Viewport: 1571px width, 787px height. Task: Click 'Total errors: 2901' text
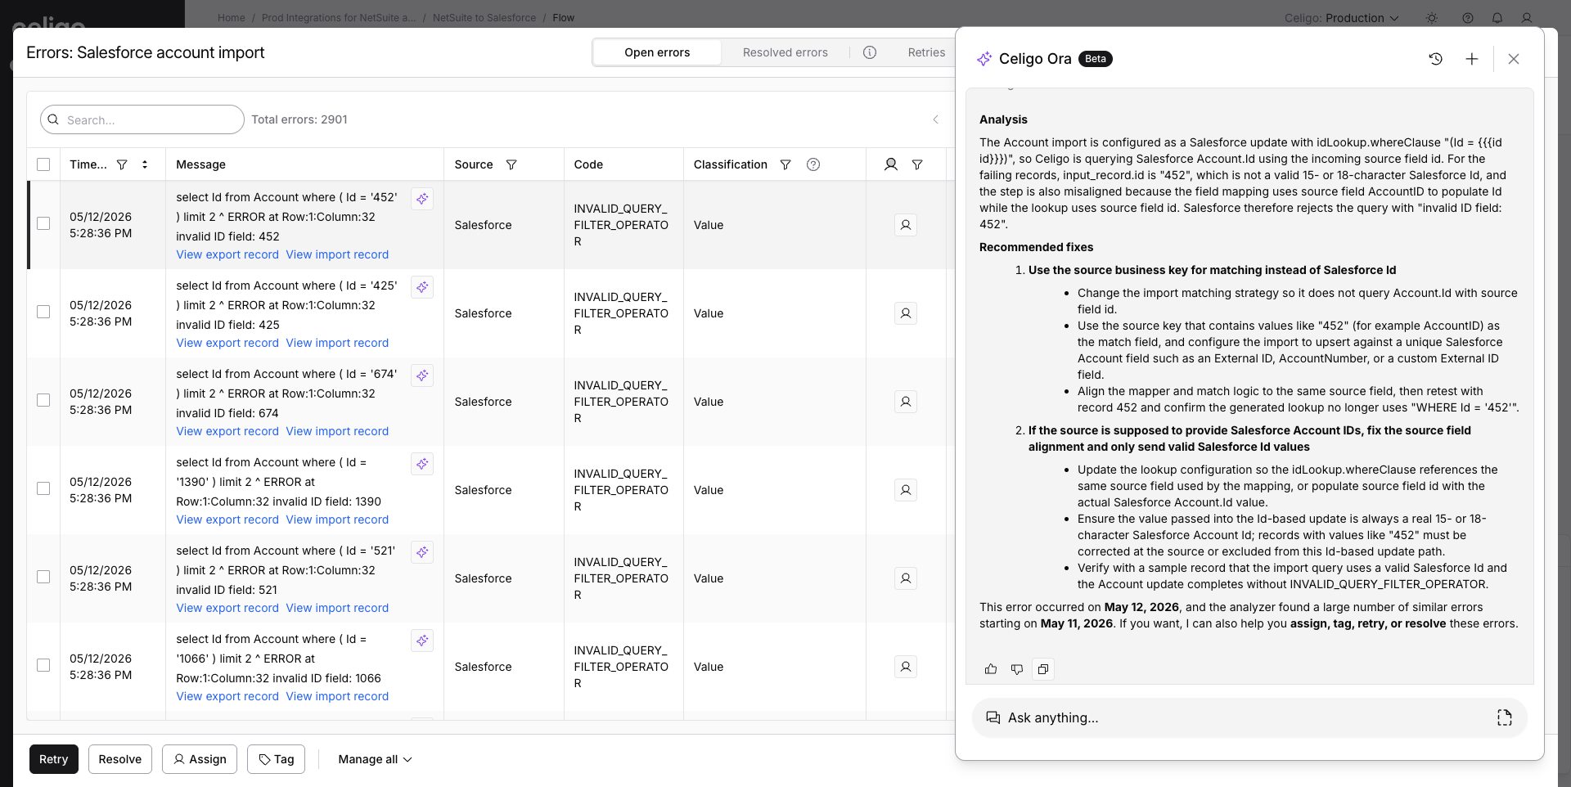[299, 119]
